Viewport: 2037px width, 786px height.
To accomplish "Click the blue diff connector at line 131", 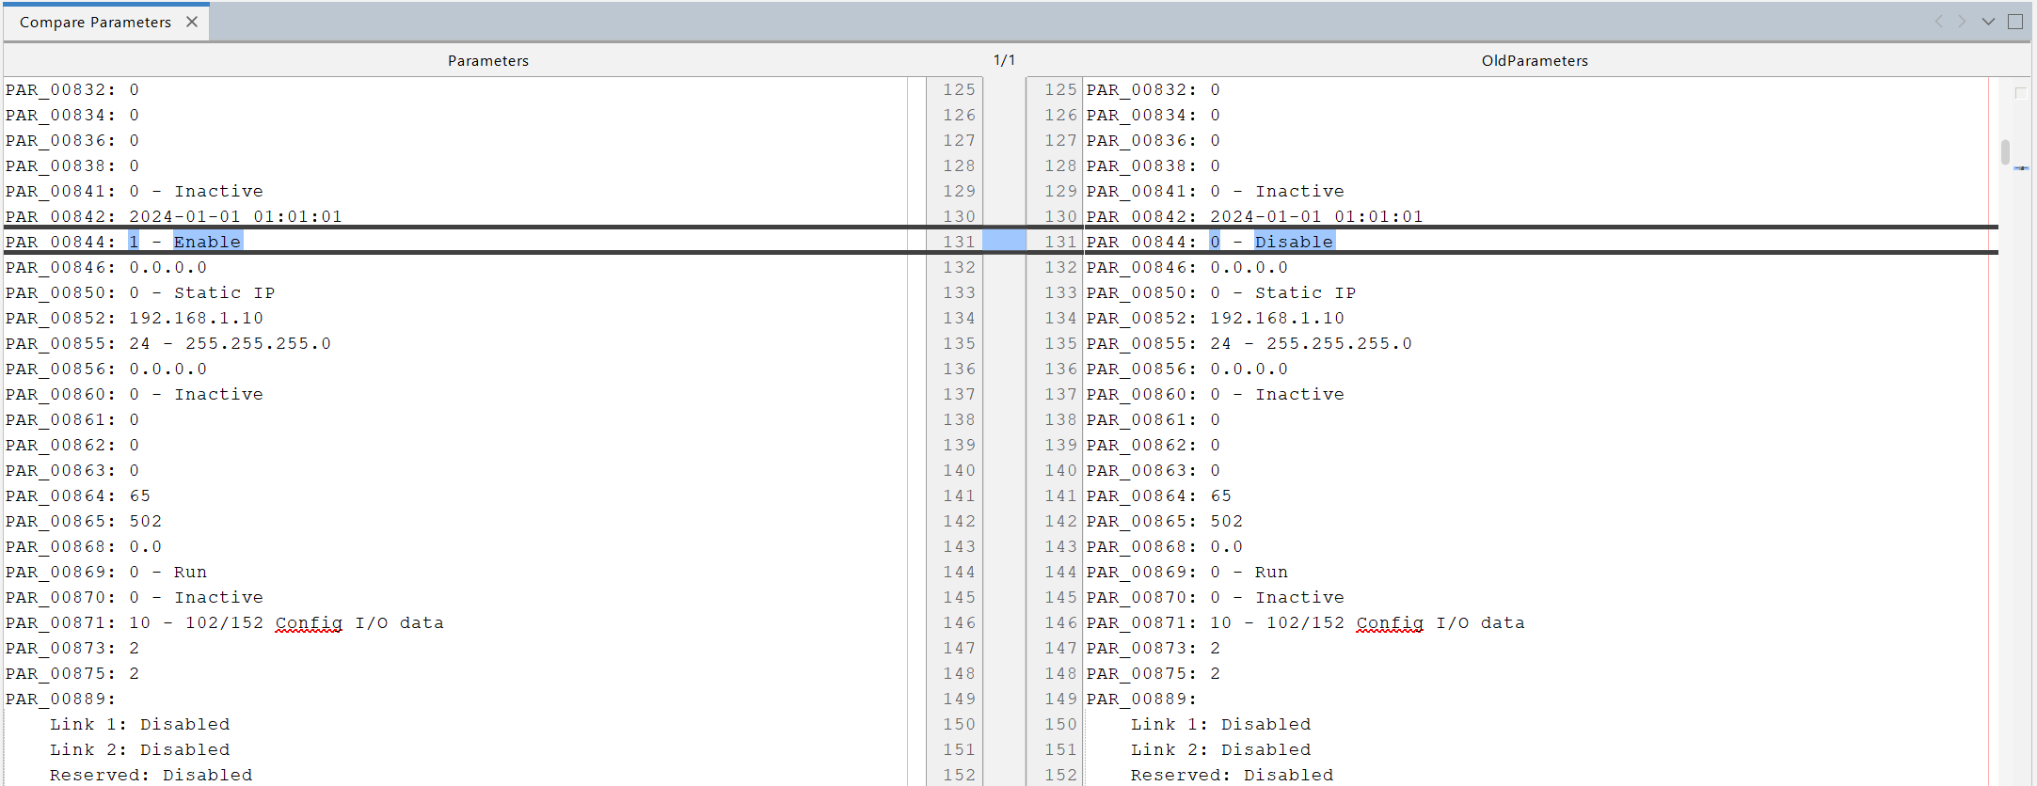I will pos(1004,242).
